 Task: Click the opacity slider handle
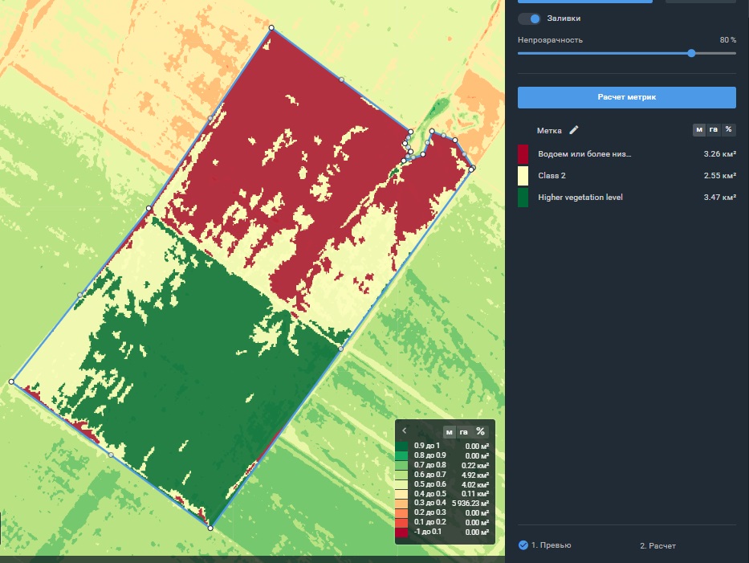[x=691, y=53]
